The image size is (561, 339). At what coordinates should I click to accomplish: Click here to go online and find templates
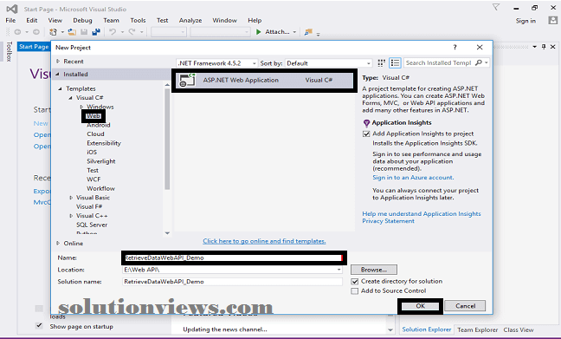pos(264,241)
